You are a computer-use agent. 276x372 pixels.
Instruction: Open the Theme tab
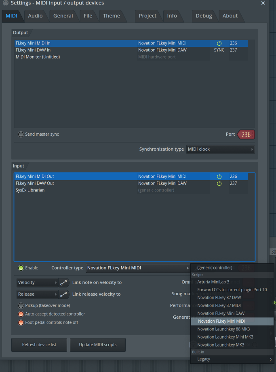click(x=112, y=16)
